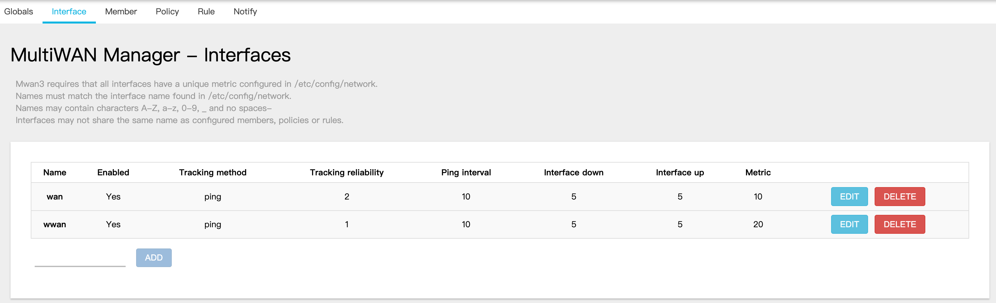Edit the wan interface
Image resolution: width=996 pixels, height=303 pixels.
[849, 197]
